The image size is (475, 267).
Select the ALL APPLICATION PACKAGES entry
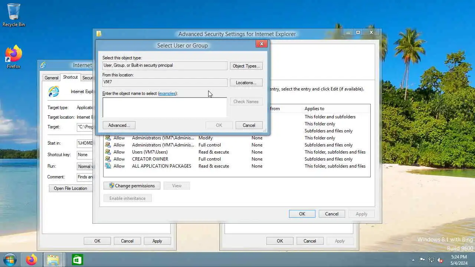click(237, 166)
